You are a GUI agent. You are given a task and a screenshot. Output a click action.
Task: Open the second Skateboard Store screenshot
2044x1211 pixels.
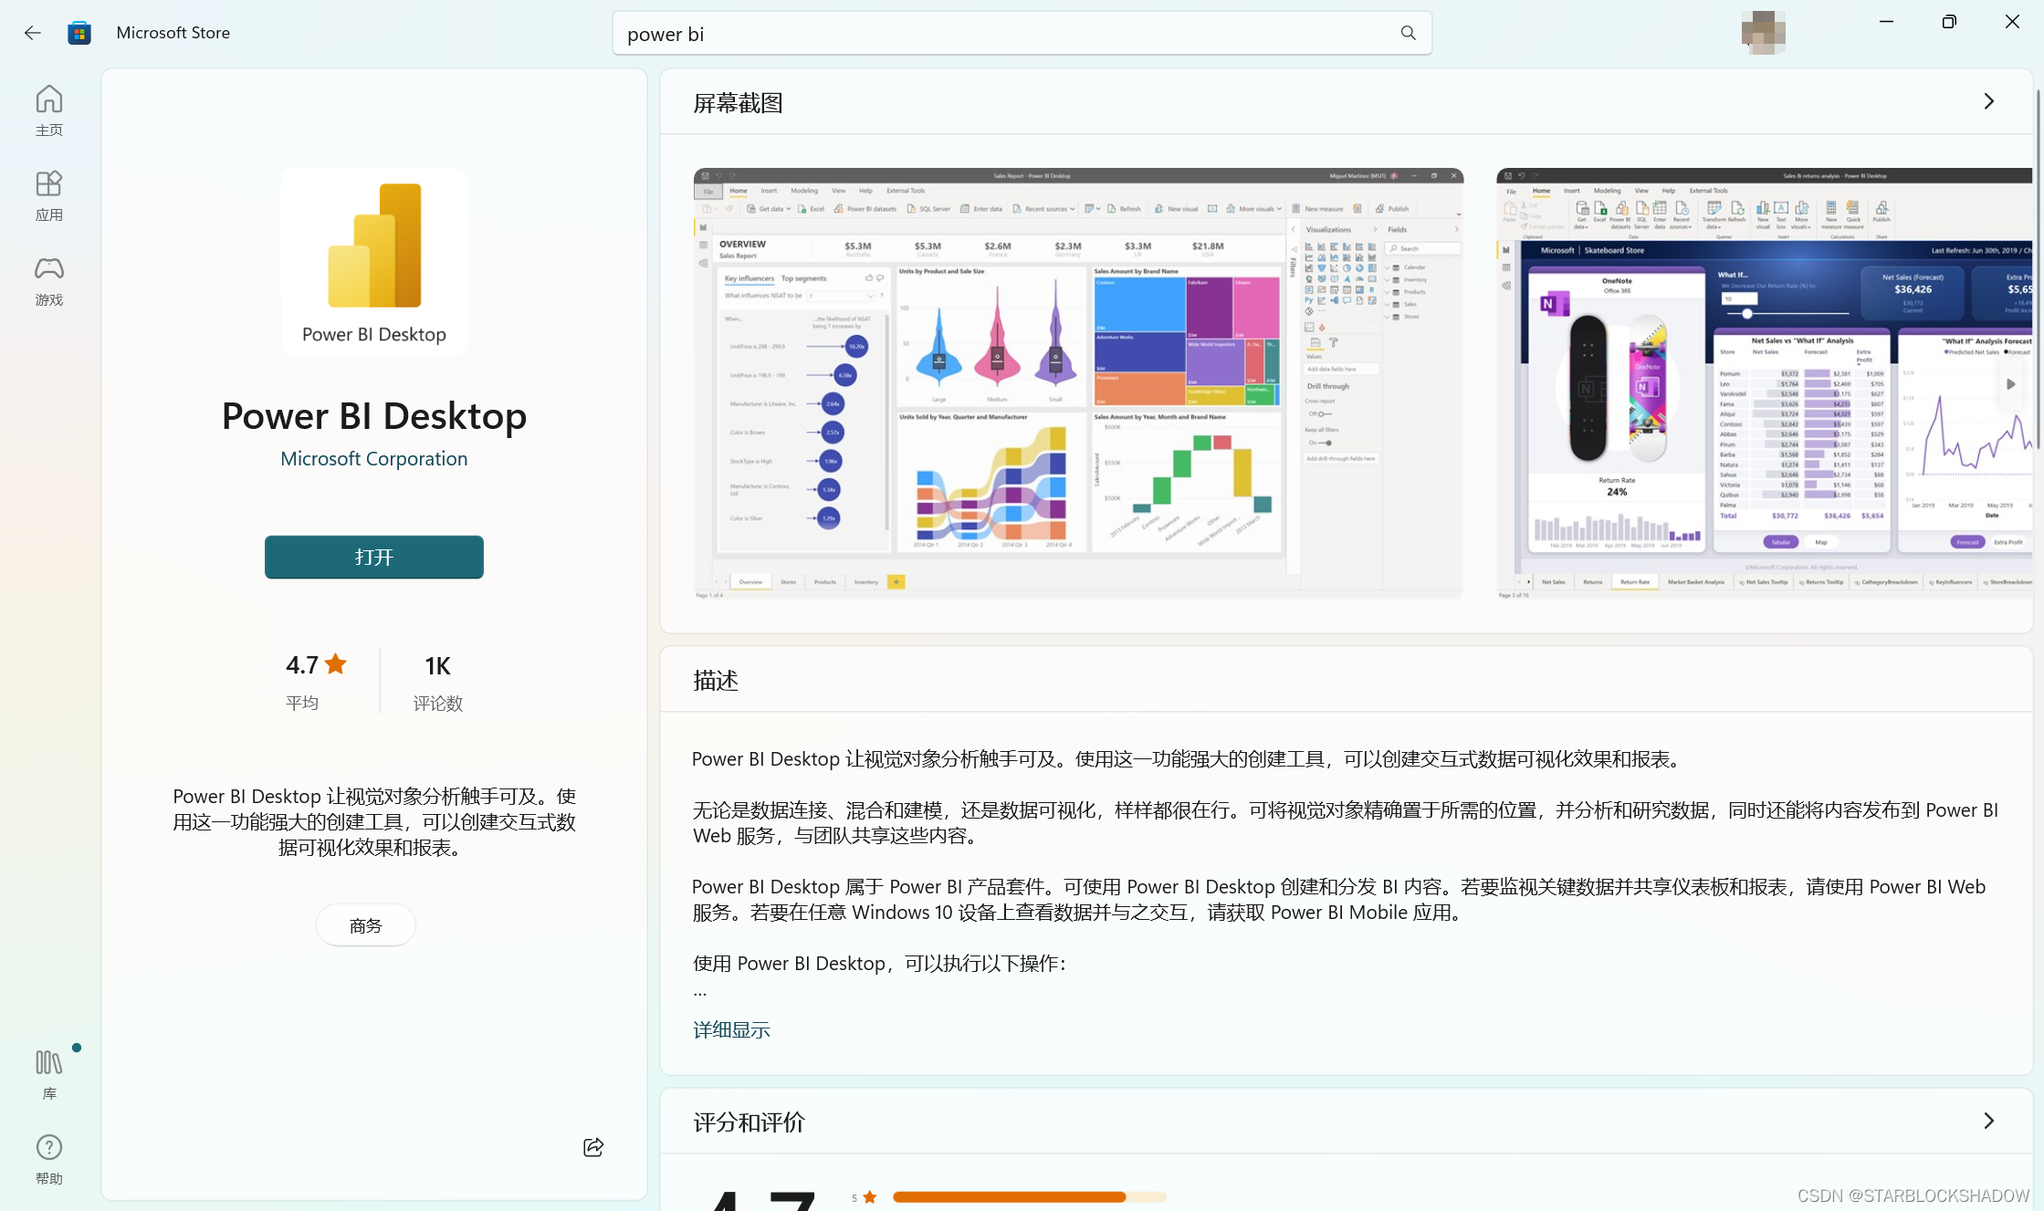(1765, 383)
